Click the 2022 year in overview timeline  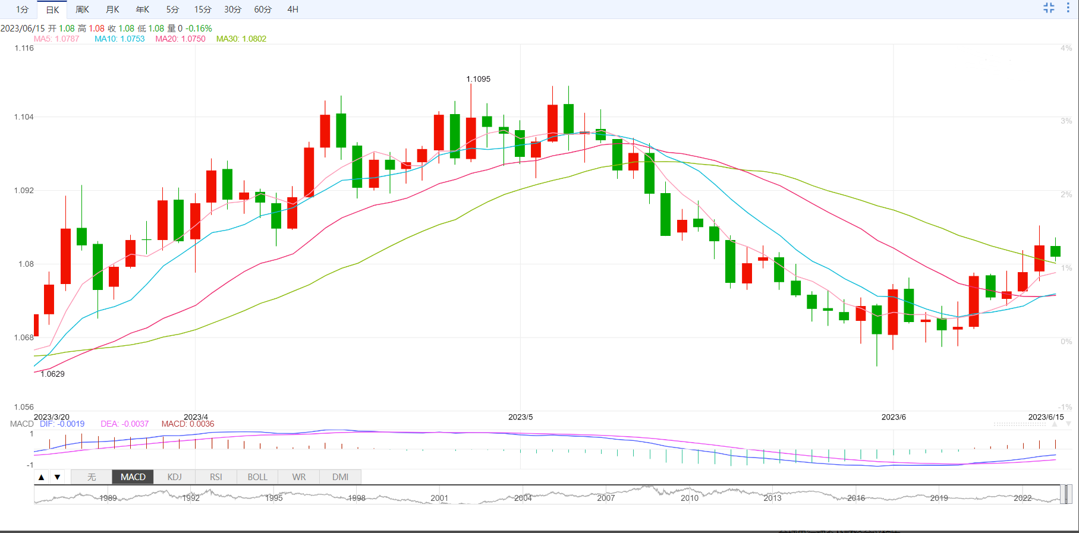[x=1023, y=498]
